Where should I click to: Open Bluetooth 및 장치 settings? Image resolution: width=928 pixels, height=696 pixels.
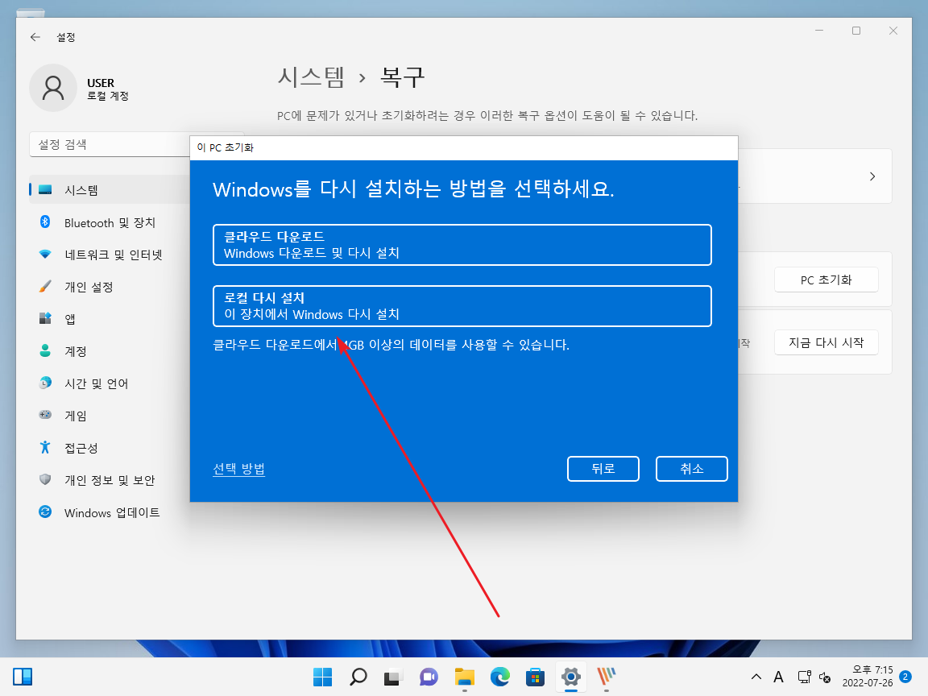tap(110, 222)
